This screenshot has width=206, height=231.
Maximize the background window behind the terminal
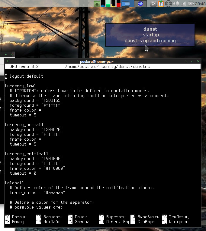(x=6, y=54)
